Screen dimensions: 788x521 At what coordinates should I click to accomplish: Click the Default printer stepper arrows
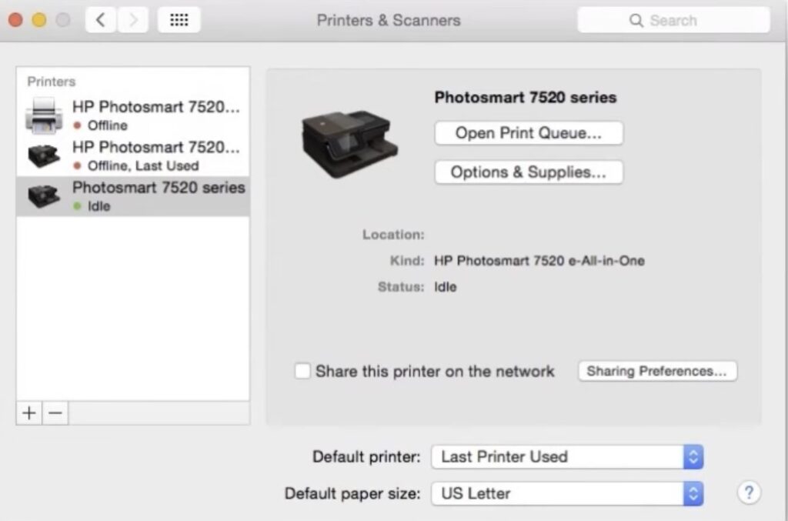coord(691,456)
